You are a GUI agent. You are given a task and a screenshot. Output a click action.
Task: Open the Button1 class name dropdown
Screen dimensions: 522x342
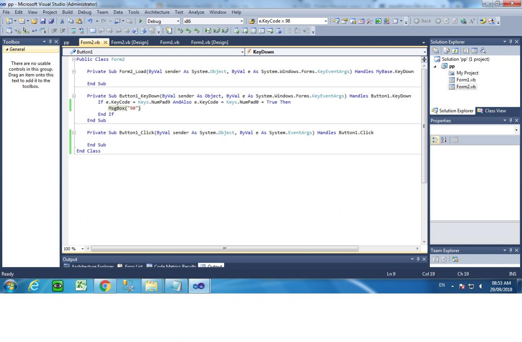(x=242, y=52)
